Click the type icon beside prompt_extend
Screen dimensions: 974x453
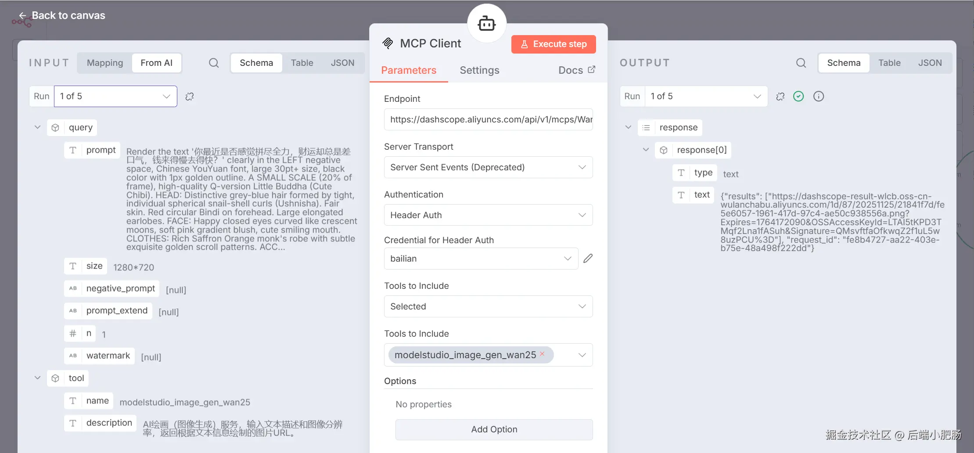pos(73,311)
